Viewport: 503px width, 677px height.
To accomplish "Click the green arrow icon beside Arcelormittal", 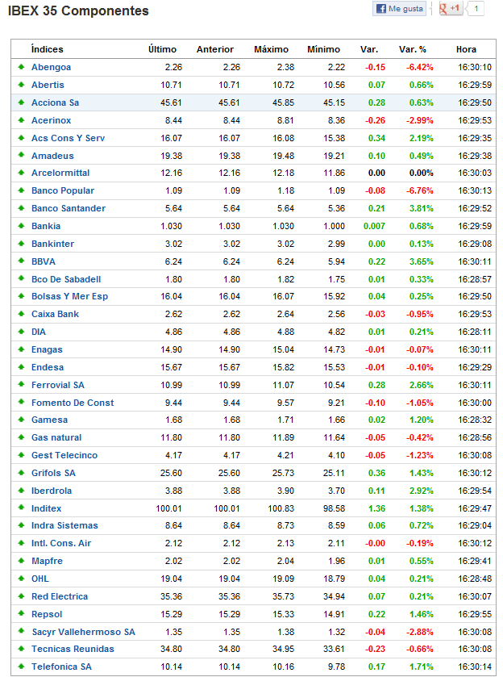I will pyautogui.click(x=21, y=173).
